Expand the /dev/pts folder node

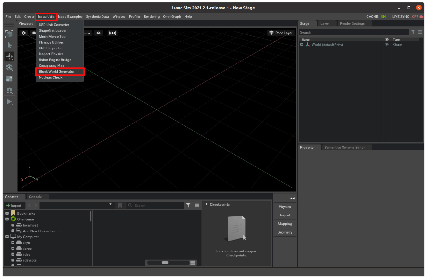pyautogui.click(x=13, y=260)
